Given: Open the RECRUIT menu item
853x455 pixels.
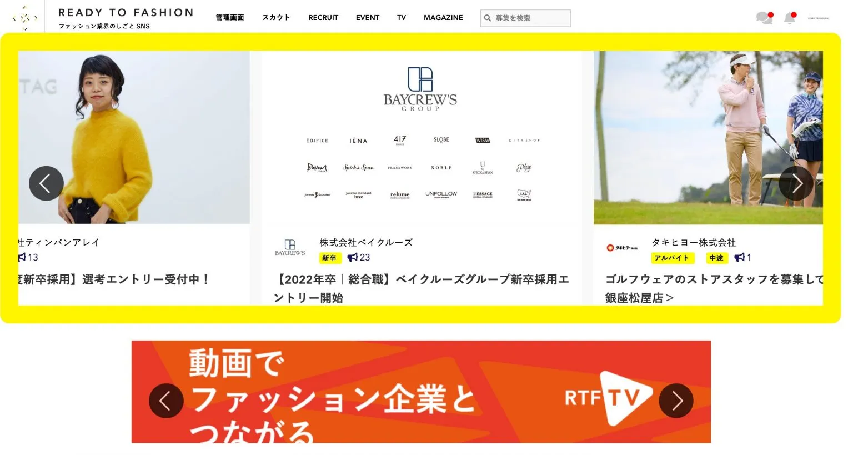Looking at the screenshot, I should point(323,18).
